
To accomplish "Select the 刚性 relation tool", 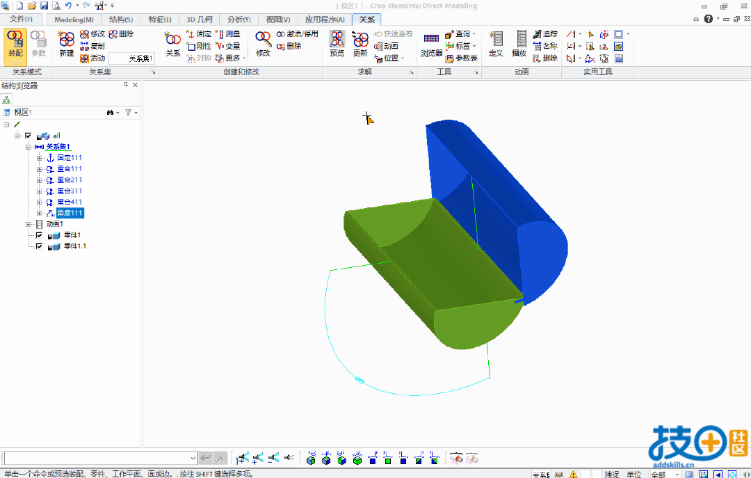I will (x=199, y=46).
